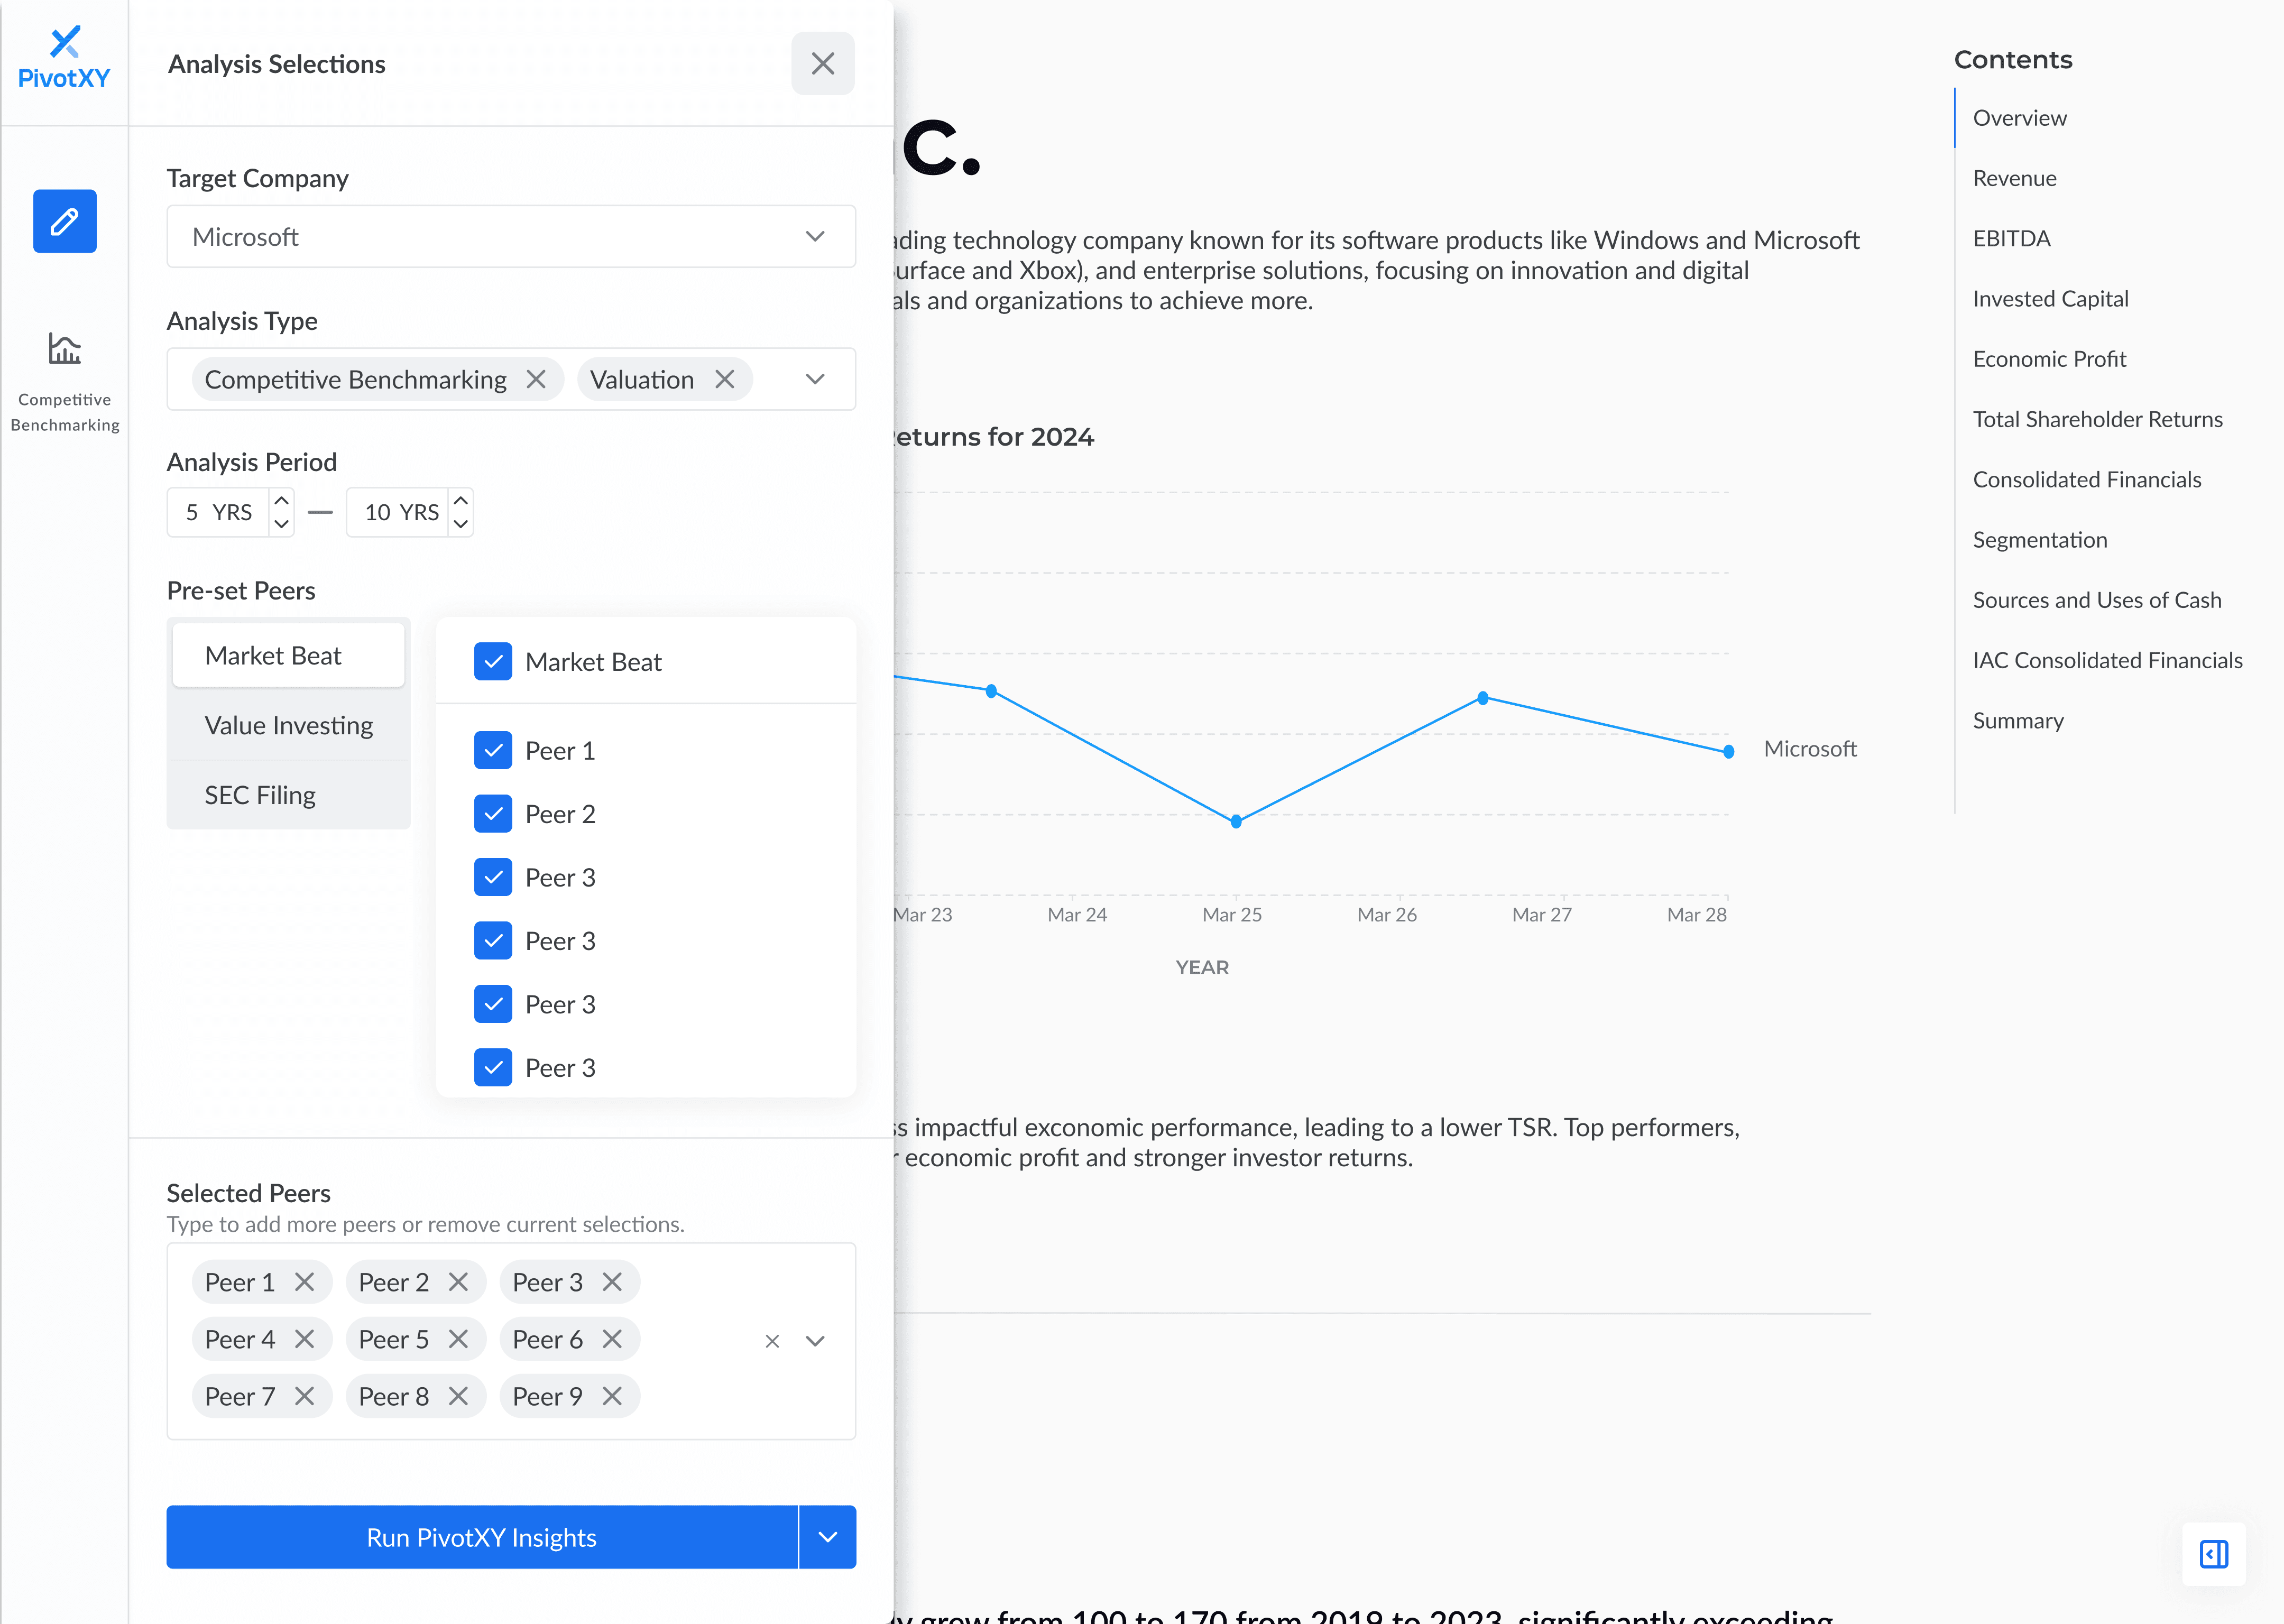Click the Run PivotXY Insights button
Image resolution: width=2284 pixels, height=1624 pixels.
pyautogui.click(x=481, y=1537)
